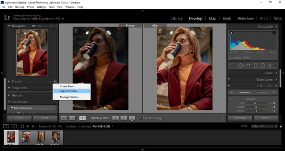The height and width of the screenshot is (151, 285).
Task: Switch to Loupe view icon in toolbar
Action: point(64,118)
